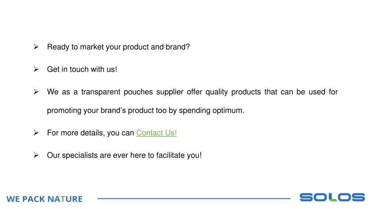Click arrow bullet before 'For more details'
The width and height of the screenshot is (371, 209).
[36, 133]
